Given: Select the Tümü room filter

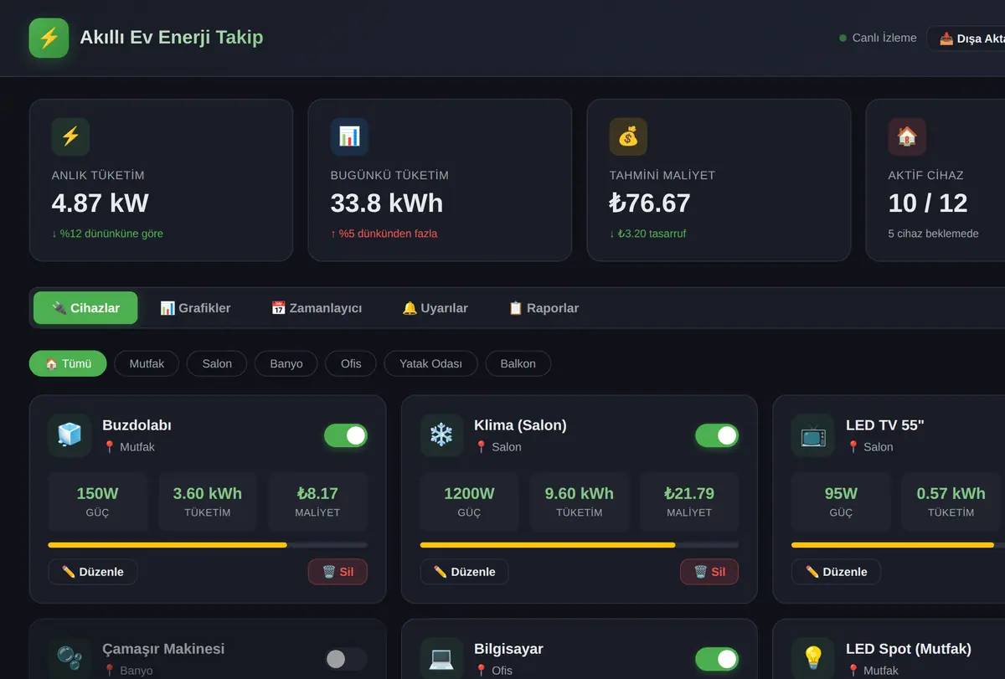Looking at the screenshot, I should point(68,363).
